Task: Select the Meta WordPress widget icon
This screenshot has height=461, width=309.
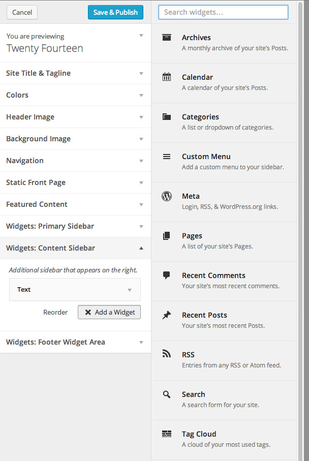Action: pyautogui.click(x=167, y=196)
